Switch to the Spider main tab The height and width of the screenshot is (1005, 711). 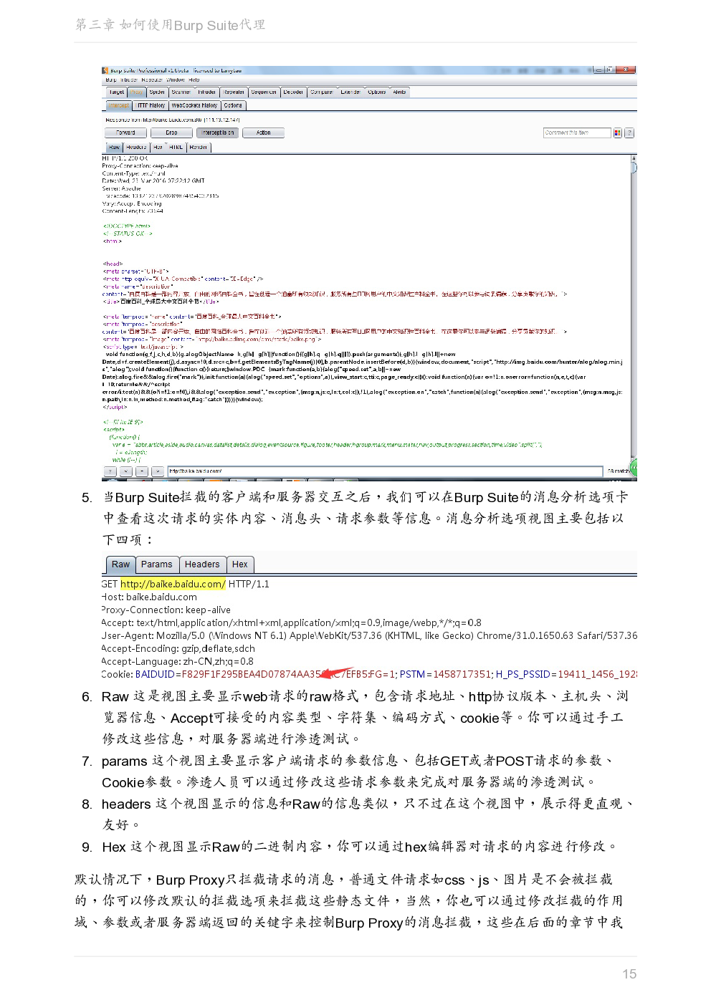[158, 92]
